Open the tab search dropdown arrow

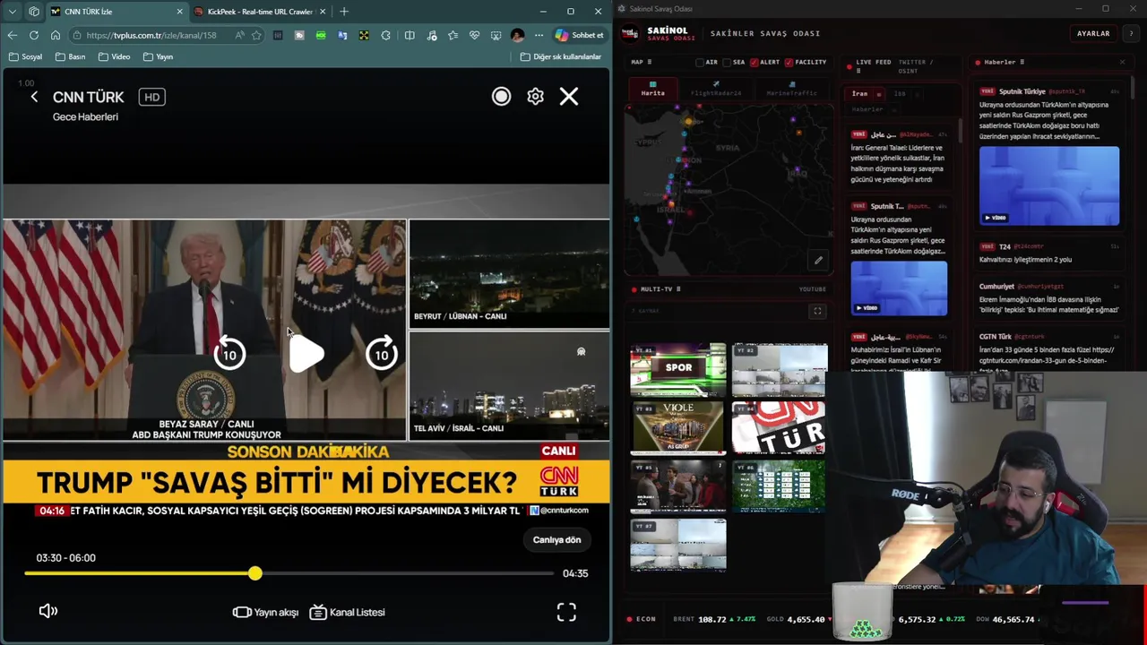pyautogui.click(x=14, y=12)
